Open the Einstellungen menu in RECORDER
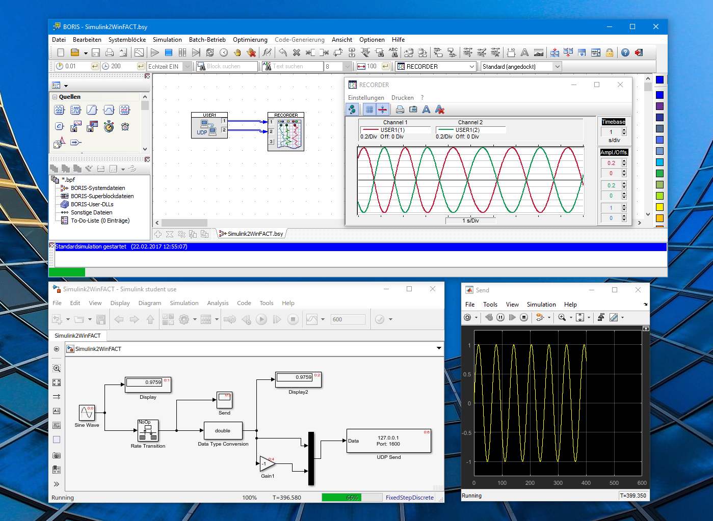Image resolution: width=713 pixels, height=521 pixels. coord(366,98)
